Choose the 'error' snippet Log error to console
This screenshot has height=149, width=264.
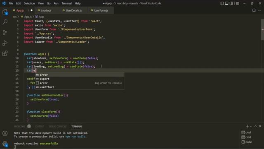[80, 83]
